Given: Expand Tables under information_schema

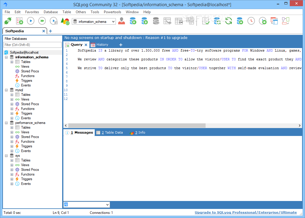Looking at the screenshot, I should (12, 62).
